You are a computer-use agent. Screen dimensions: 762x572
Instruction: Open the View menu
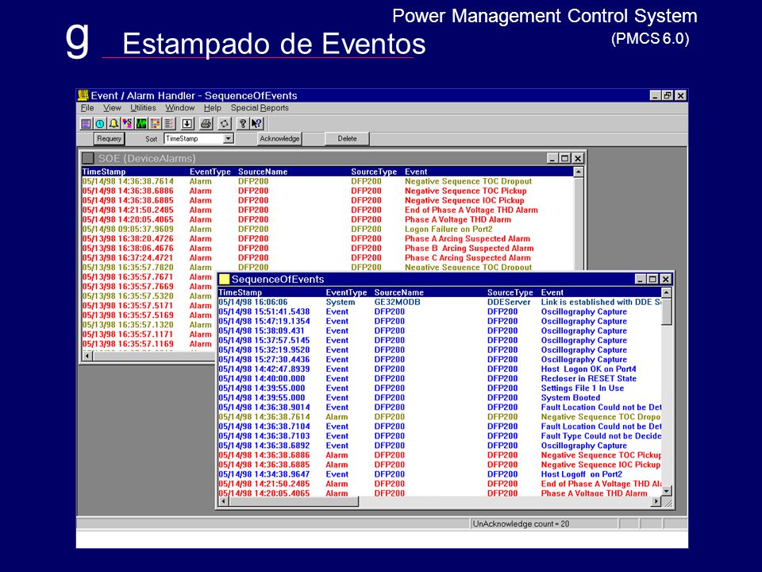pos(112,108)
